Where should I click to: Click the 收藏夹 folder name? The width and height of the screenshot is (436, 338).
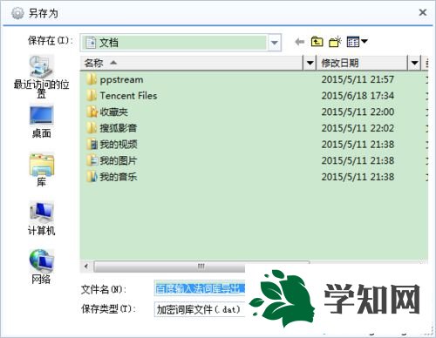114,112
